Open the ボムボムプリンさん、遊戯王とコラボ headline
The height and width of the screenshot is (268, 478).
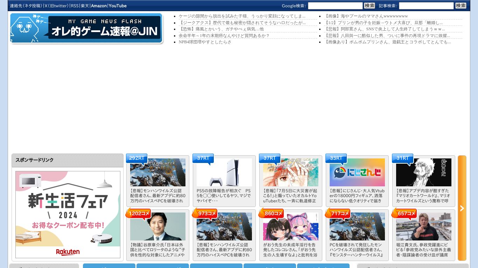(387, 42)
